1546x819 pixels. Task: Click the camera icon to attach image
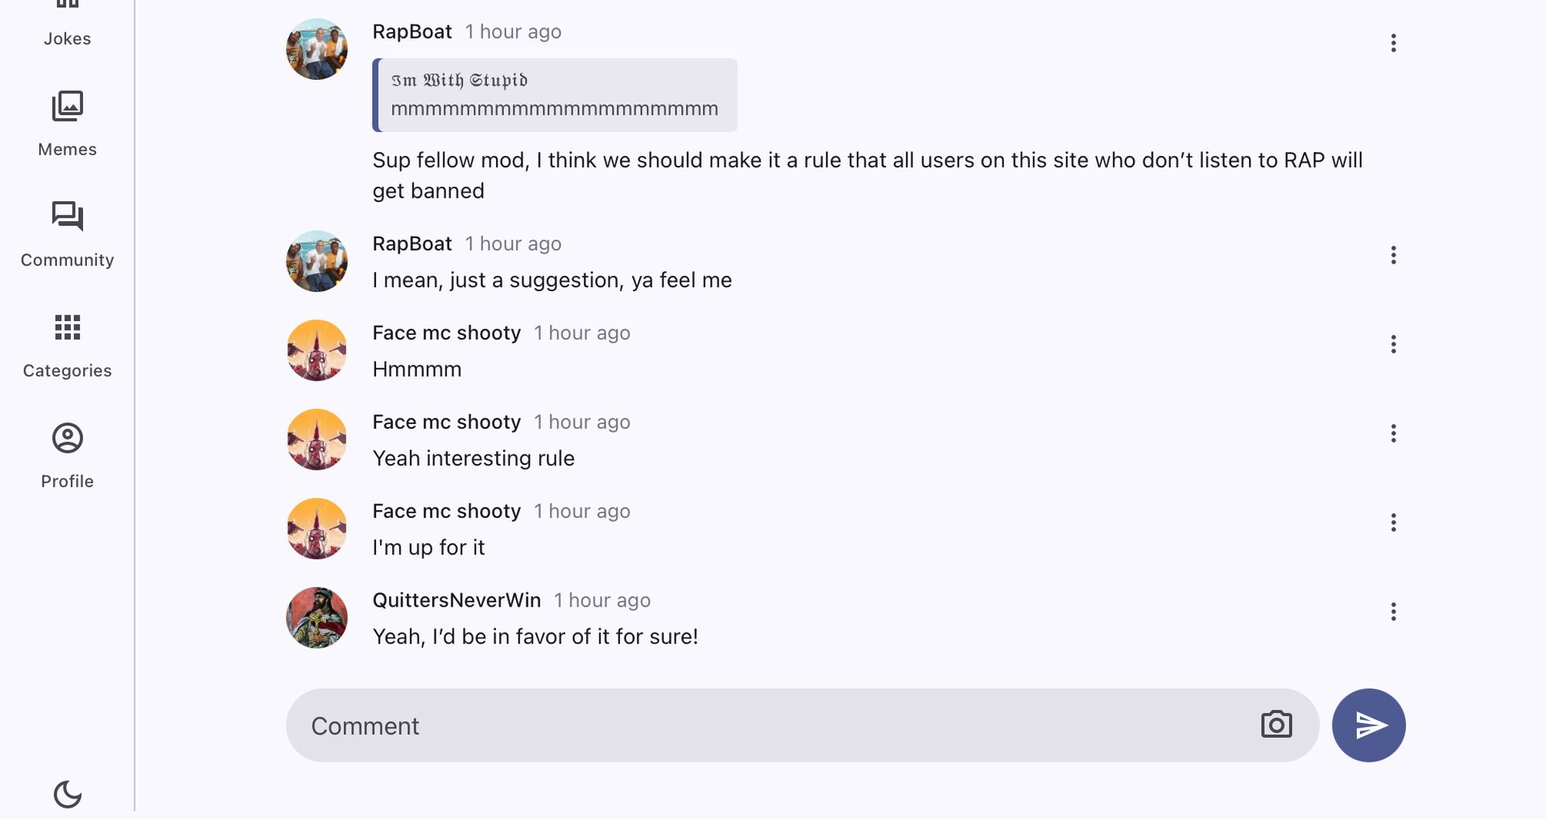tap(1276, 725)
